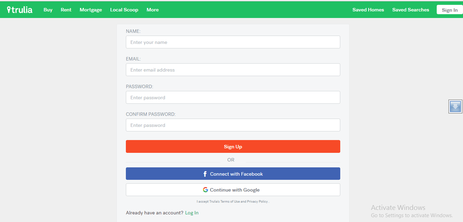The width and height of the screenshot is (463, 222).
Task: Click the blue download arrow icon
Action: [x=455, y=107]
